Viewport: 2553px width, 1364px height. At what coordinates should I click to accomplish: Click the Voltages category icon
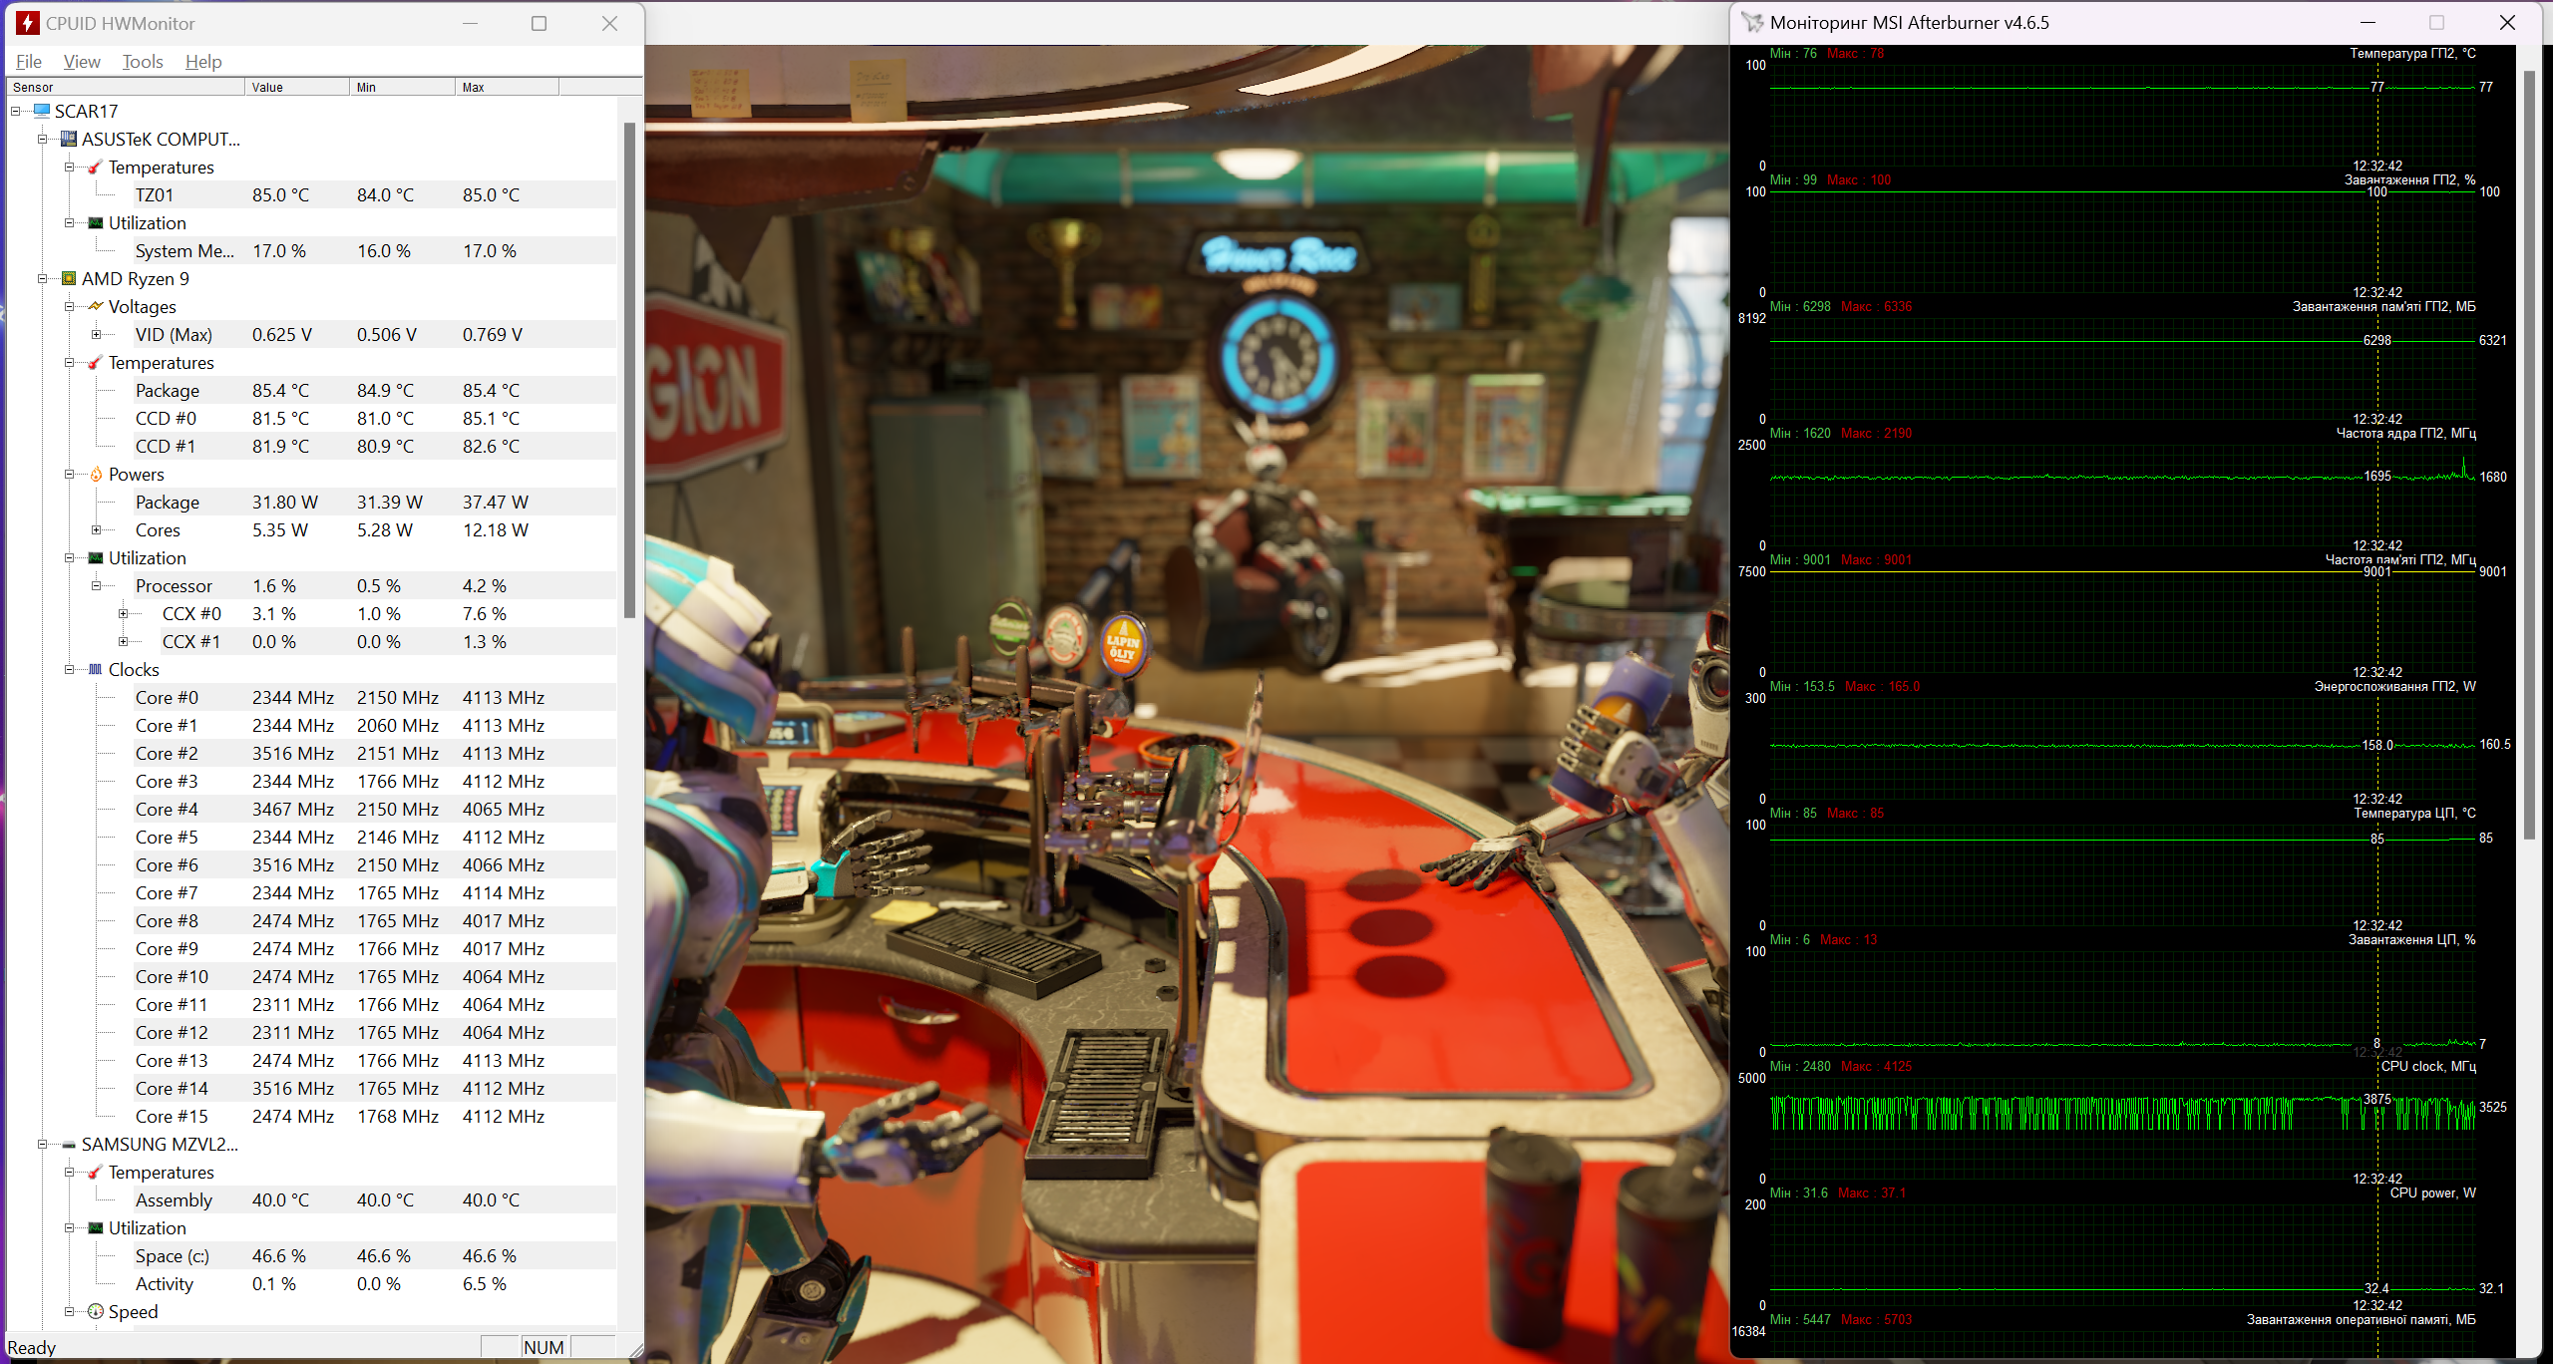coord(96,306)
